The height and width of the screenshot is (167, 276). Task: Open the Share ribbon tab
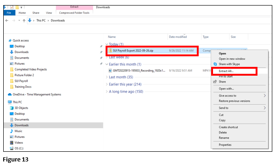(x=36, y=13)
